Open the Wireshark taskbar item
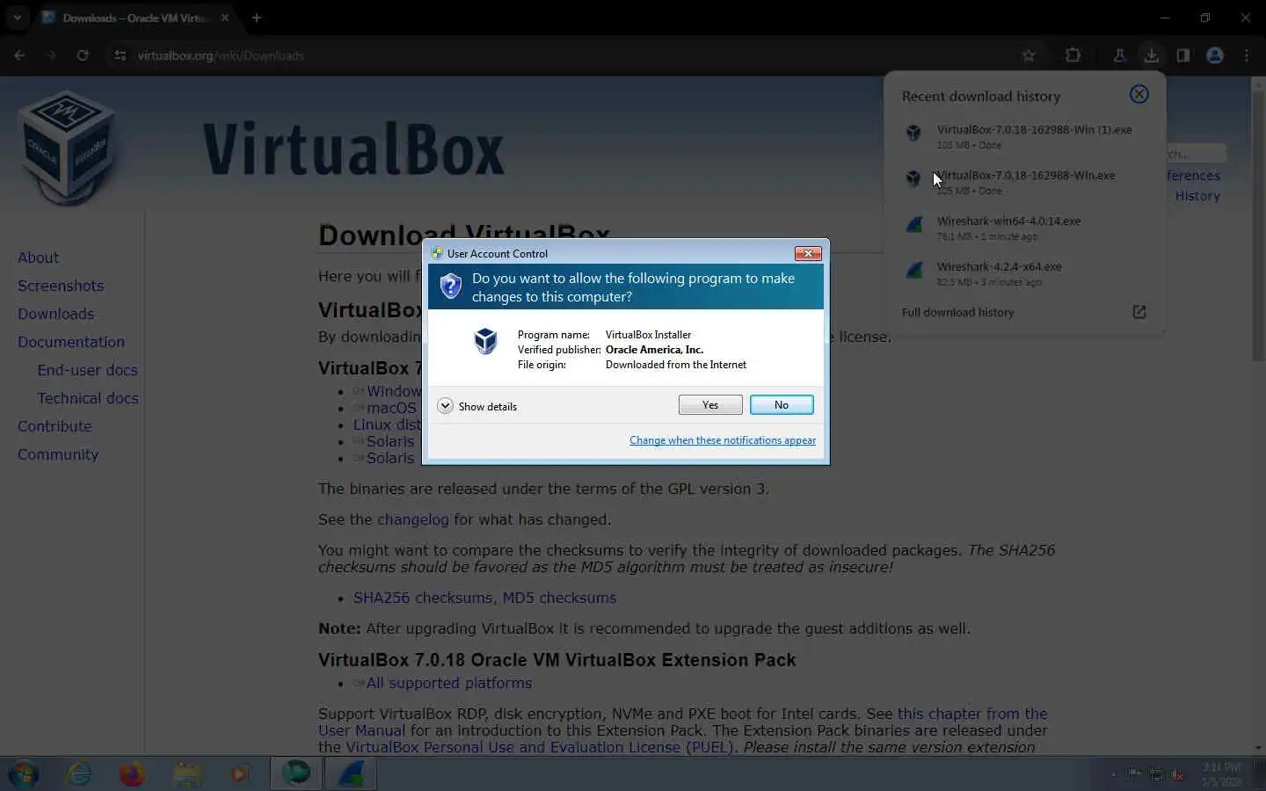The image size is (1266, 791). [x=351, y=774]
